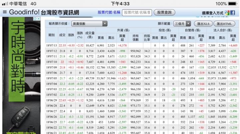Screen dimensions: 240x134
Task: Click the 匯出HTML button
Action: [224, 24]
